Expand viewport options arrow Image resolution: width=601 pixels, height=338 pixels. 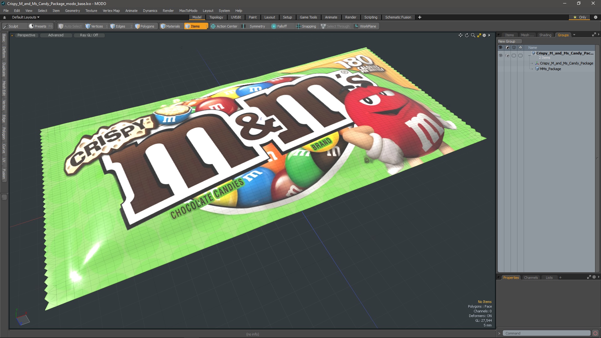[x=489, y=35]
